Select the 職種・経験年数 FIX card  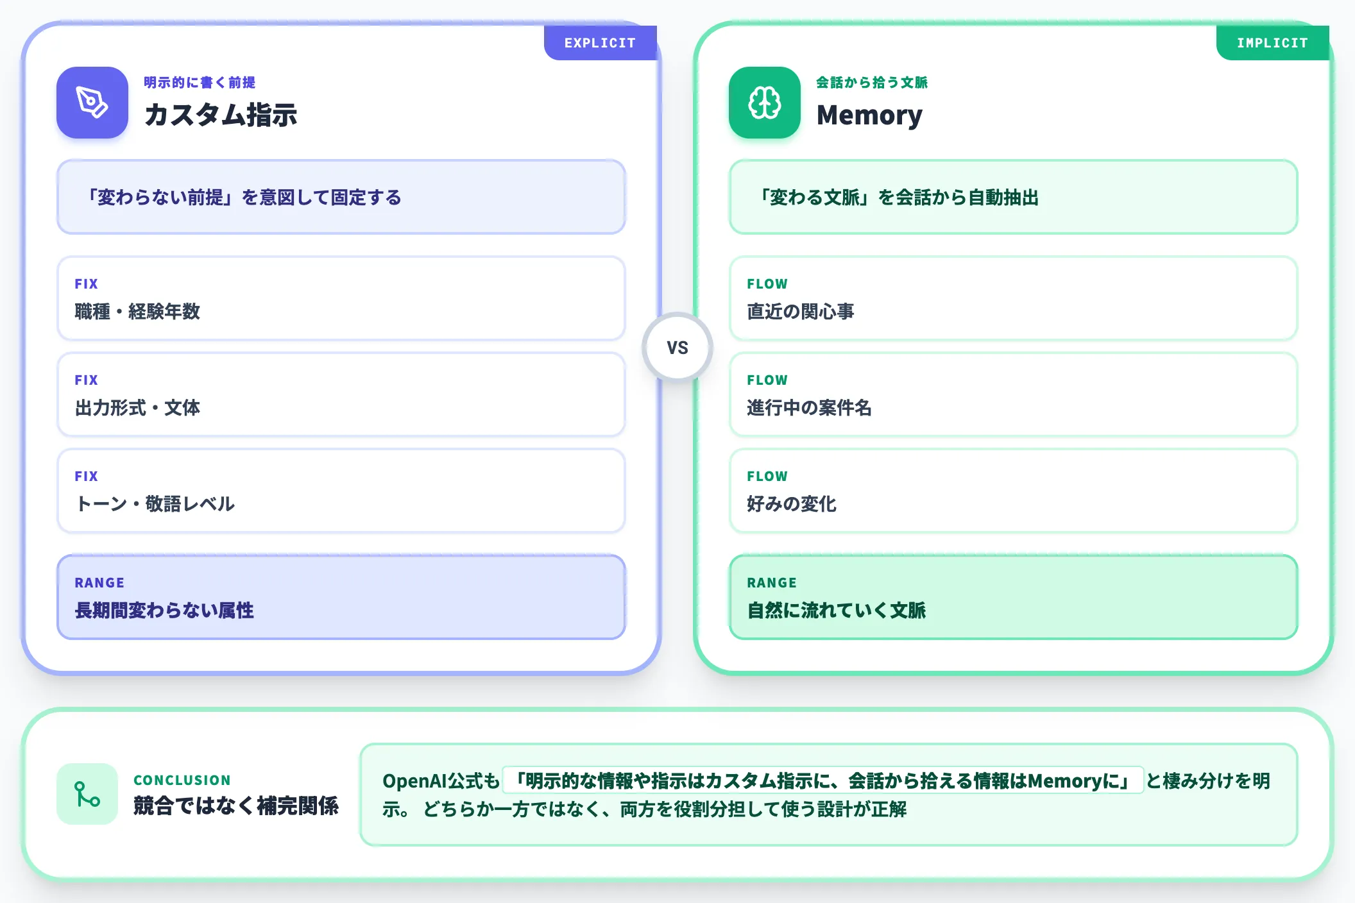[x=341, y=298]
